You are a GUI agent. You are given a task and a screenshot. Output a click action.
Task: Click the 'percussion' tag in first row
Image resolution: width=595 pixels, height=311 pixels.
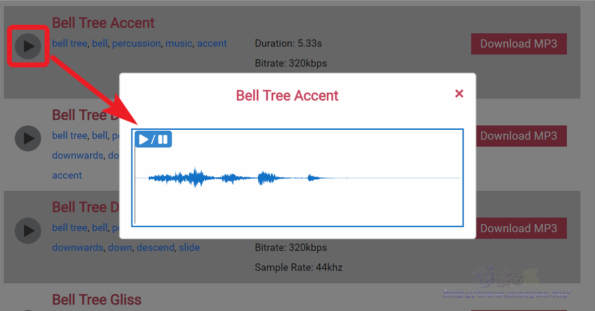pyautogui.click(x=136, y=44)
